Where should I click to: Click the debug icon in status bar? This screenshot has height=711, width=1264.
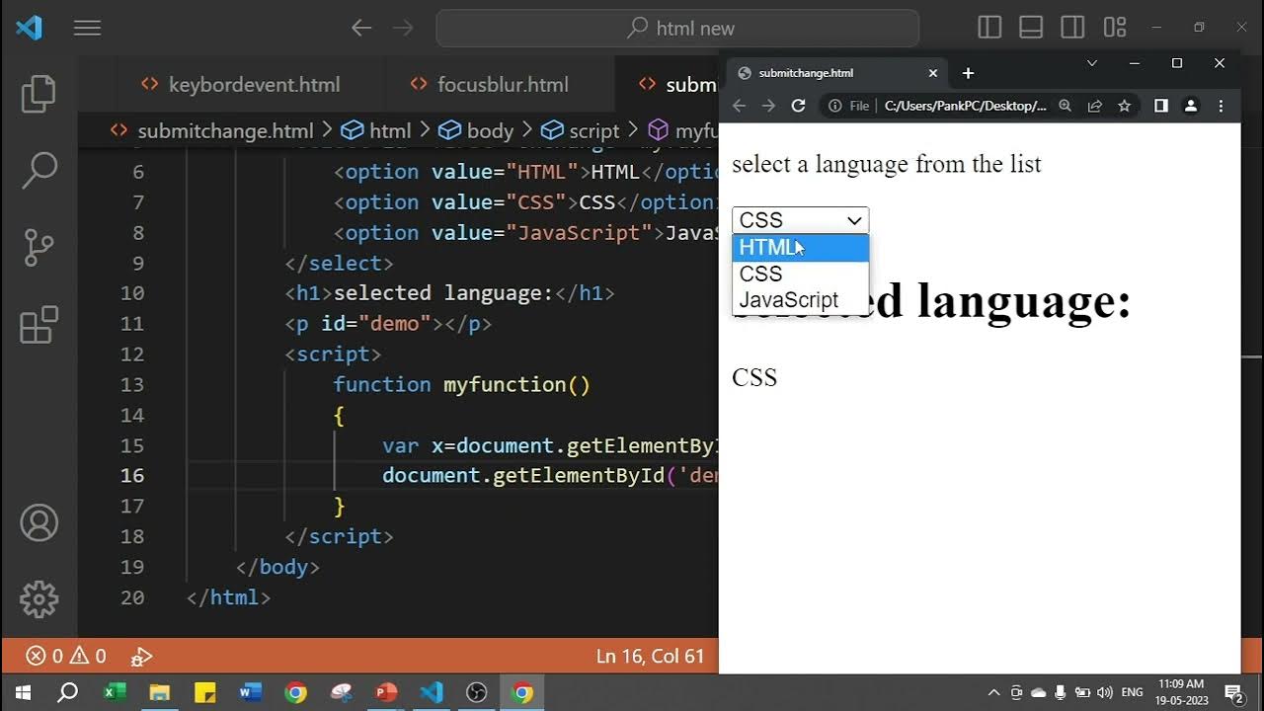pos(142,656)
